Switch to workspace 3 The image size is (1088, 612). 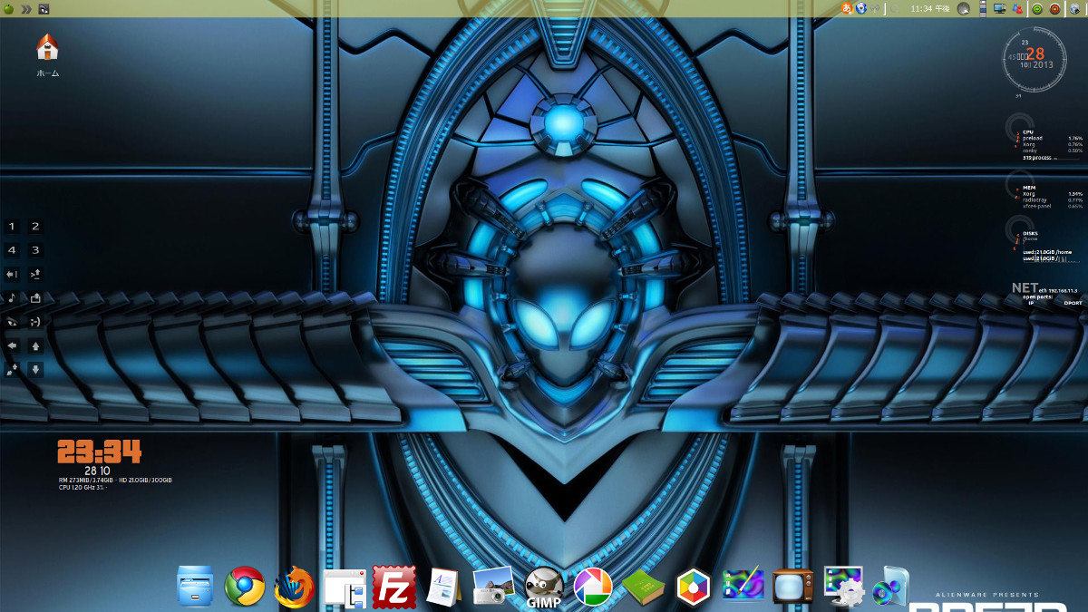pos(35,250)
